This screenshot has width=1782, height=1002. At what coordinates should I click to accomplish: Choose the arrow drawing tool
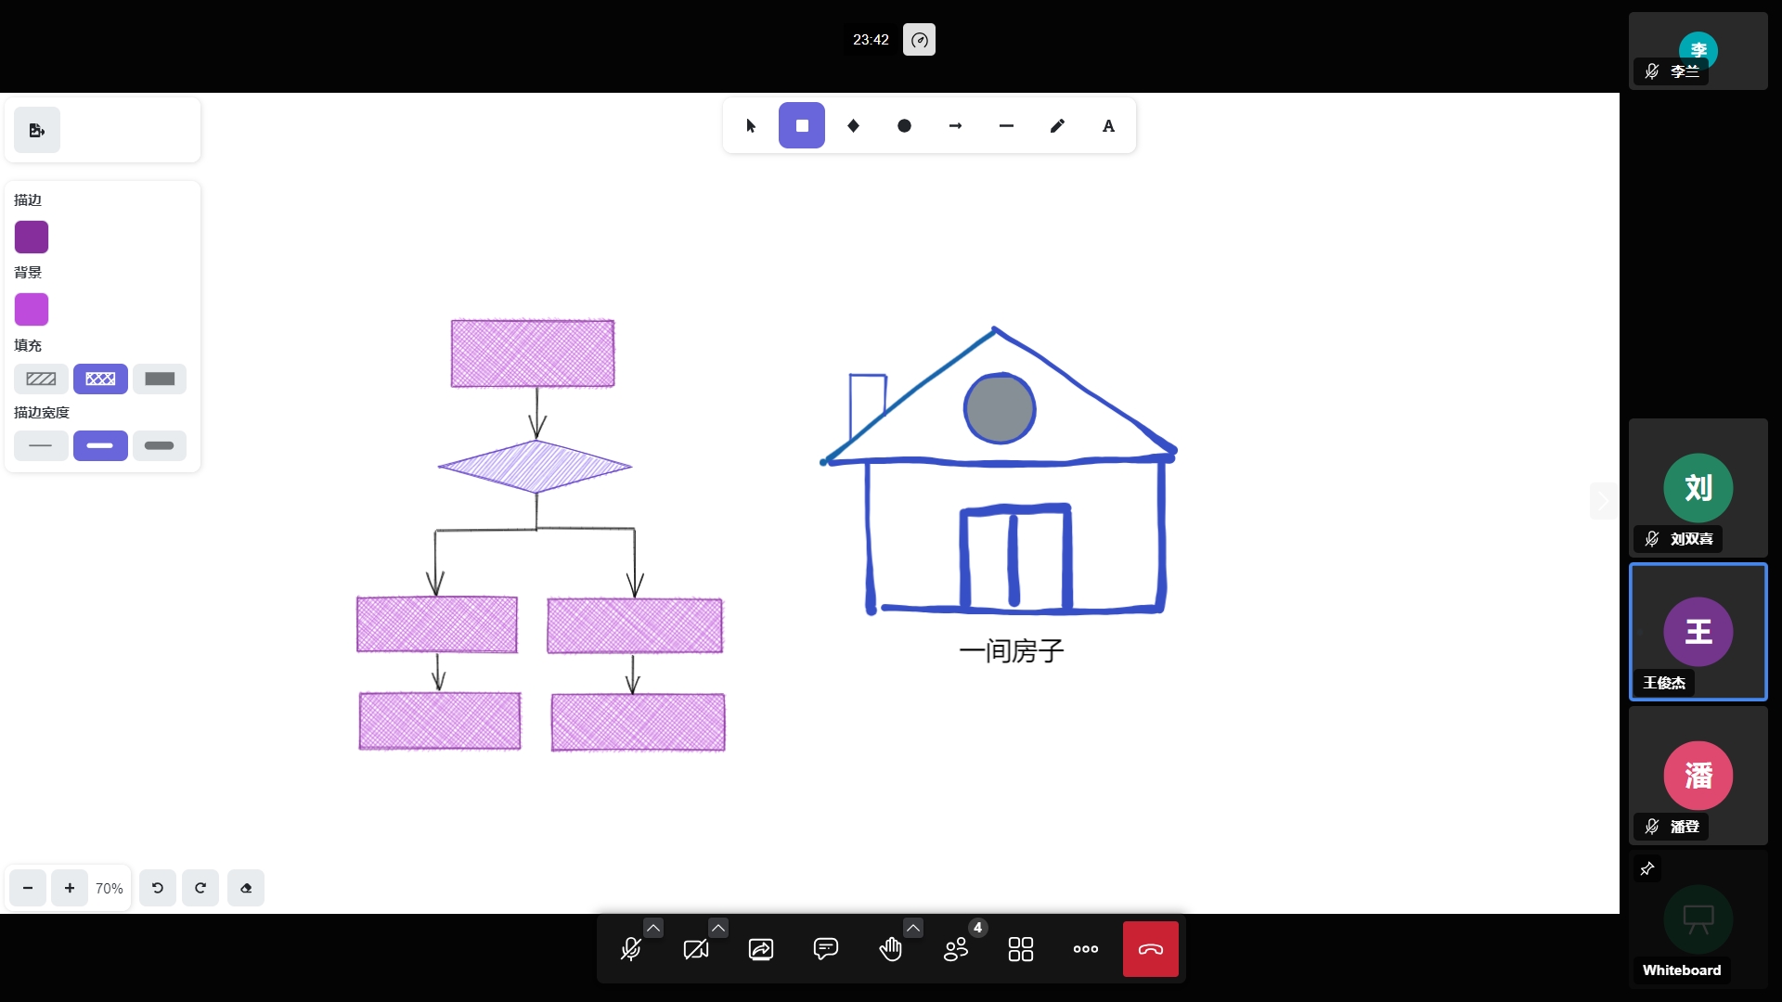[x=955, y=126]
